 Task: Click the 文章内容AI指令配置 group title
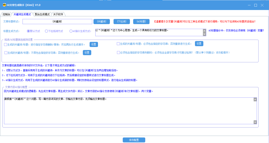pos(16,87)
